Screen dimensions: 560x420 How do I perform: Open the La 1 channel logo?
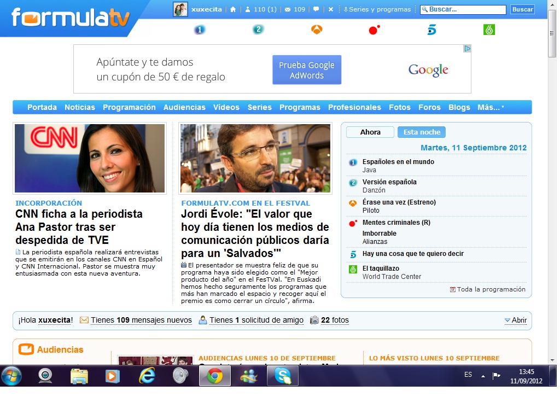pos(200,30)
